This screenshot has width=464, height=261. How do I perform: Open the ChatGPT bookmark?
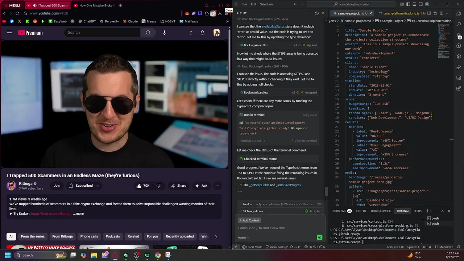coord(87,21)
